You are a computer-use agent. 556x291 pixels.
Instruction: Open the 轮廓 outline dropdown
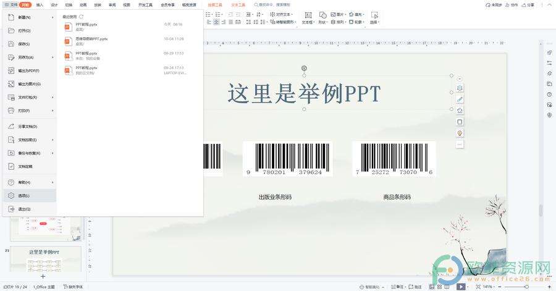click(x=356, y=22)
